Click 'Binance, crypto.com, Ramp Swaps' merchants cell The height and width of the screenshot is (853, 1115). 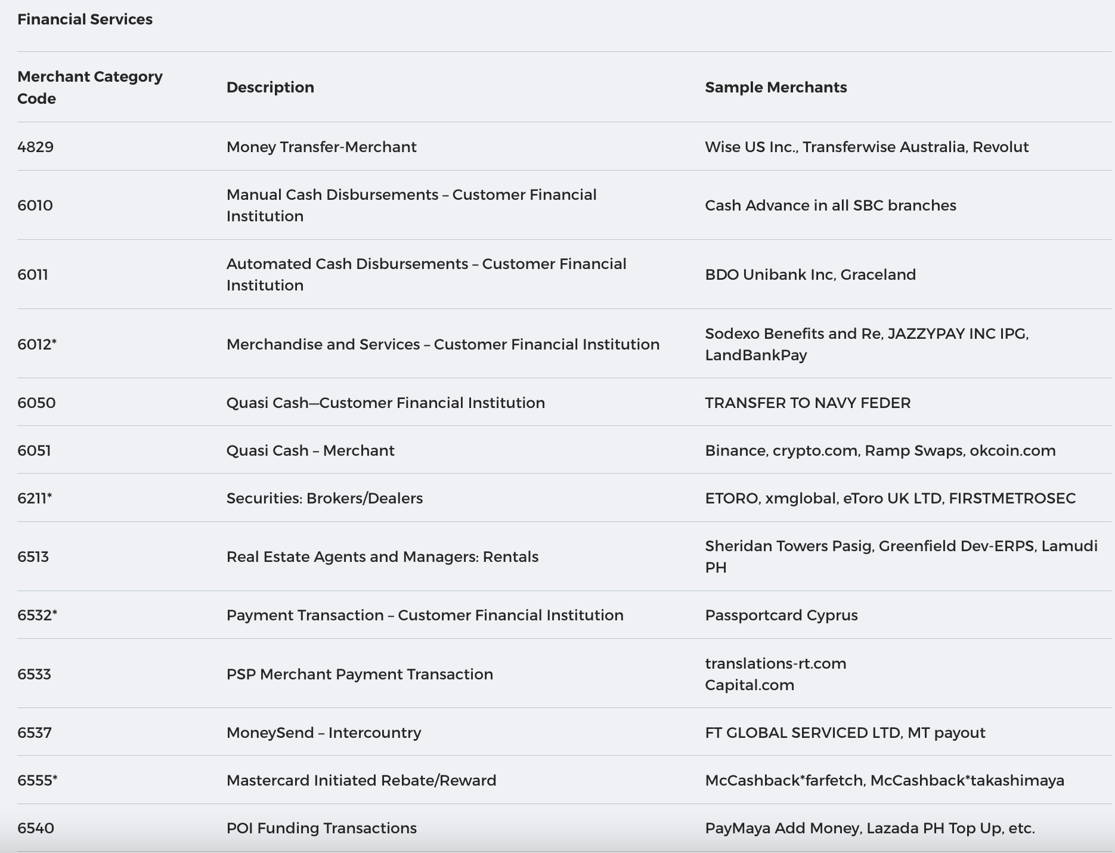[x=880, y=450]
